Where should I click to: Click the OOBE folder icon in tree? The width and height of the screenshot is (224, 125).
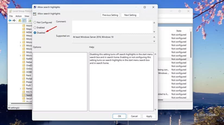click(24, 72)
